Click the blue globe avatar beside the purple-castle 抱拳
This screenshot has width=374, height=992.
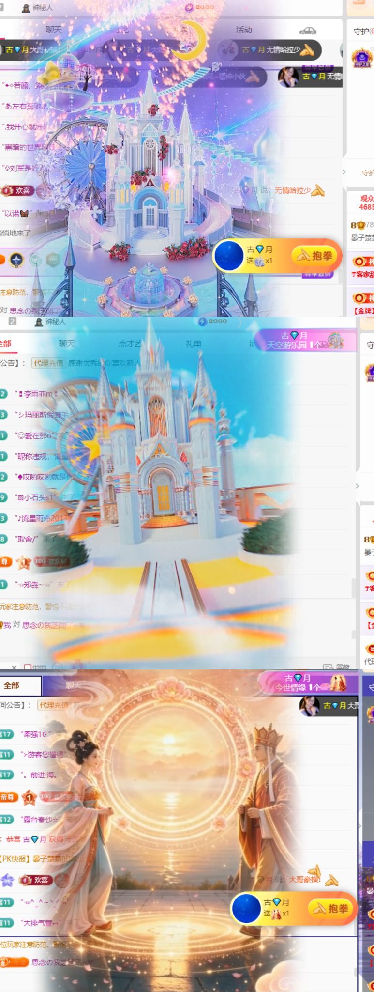[229, 255]
